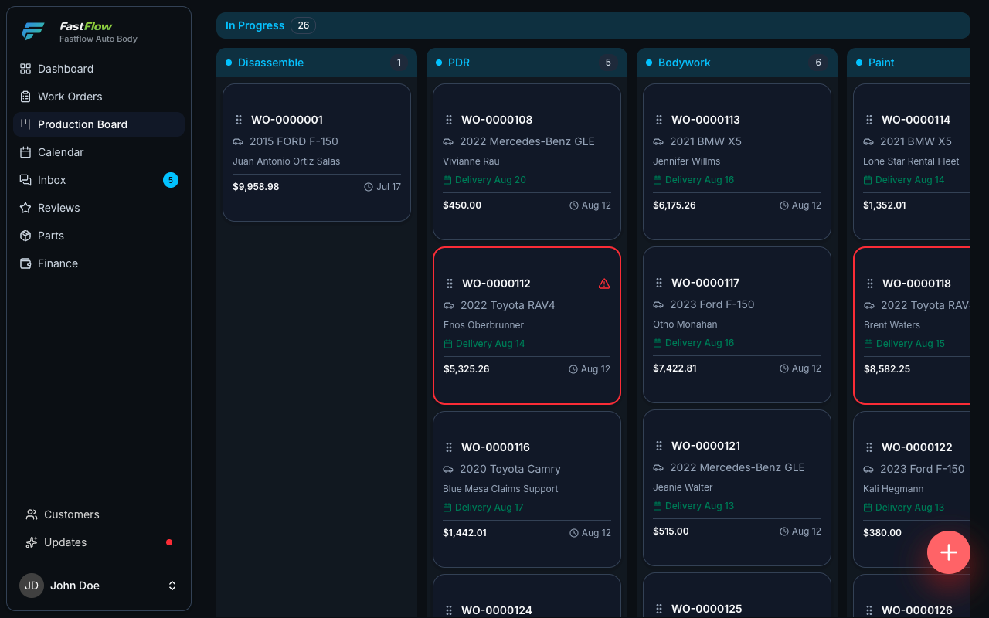Grab the drag handle on WO-0000122
989x618 pixels.
(869, 447)
